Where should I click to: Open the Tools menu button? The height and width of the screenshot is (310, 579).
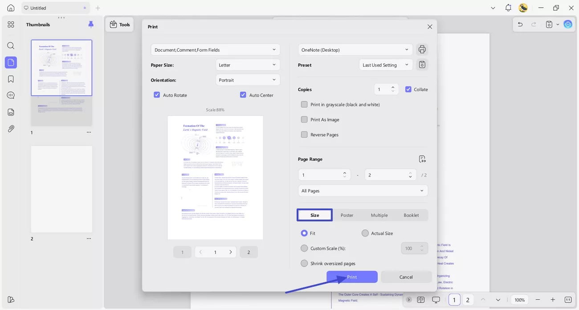click(119, 24)
